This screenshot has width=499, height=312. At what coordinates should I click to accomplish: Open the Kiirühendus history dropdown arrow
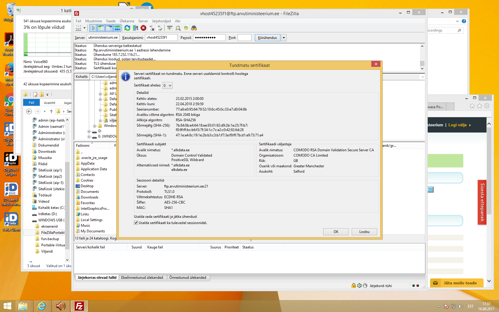pyautogui.click(x=284, y=38)
